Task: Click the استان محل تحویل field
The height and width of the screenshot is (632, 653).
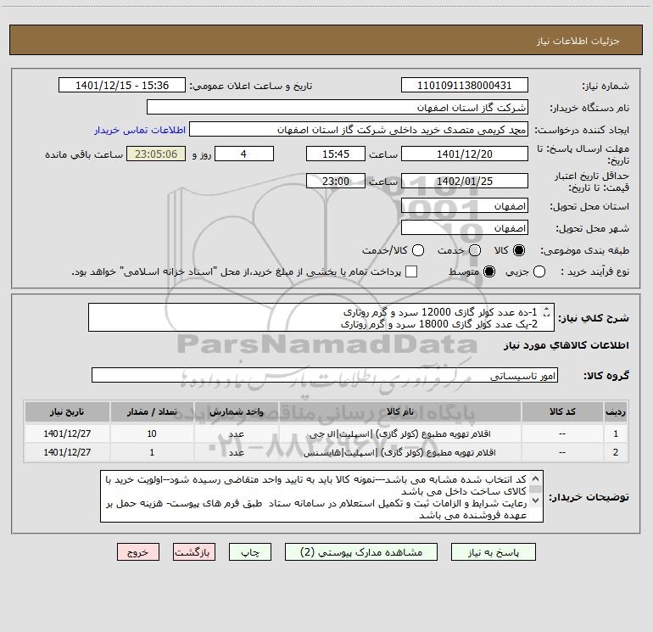Action: click(465, 206)
